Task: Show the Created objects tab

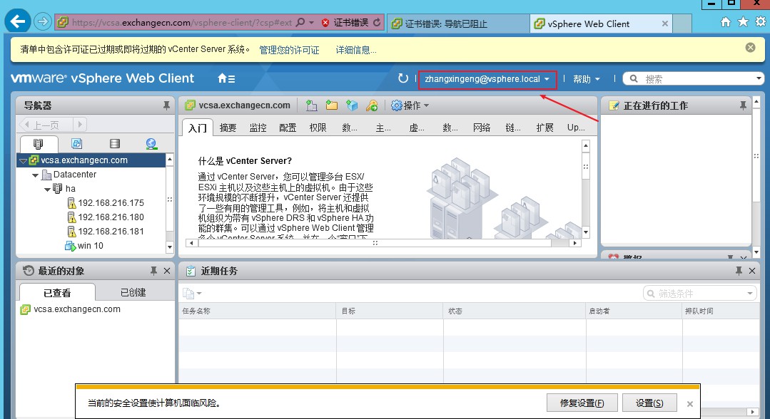Action: tap(133, 292)
